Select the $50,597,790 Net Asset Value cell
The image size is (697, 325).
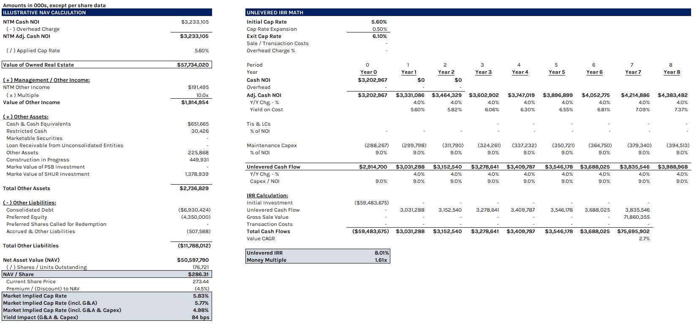click(193, 260)
